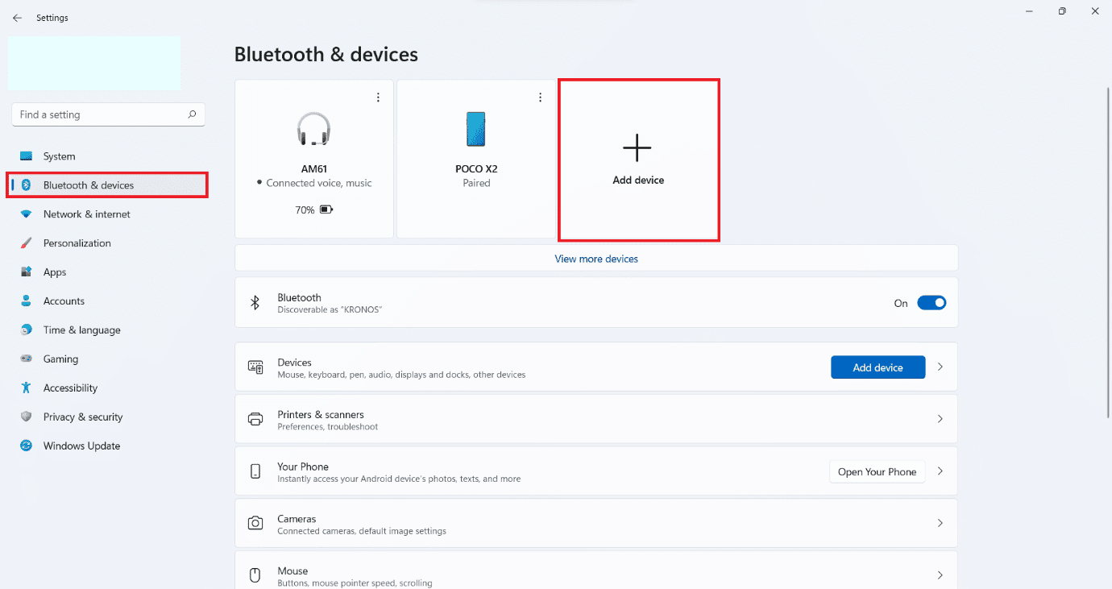Image resolution: width=1112 pixels, height=589 pixels.
Task: Turn off the Bluetooth toggle
Action: [932, 303]
